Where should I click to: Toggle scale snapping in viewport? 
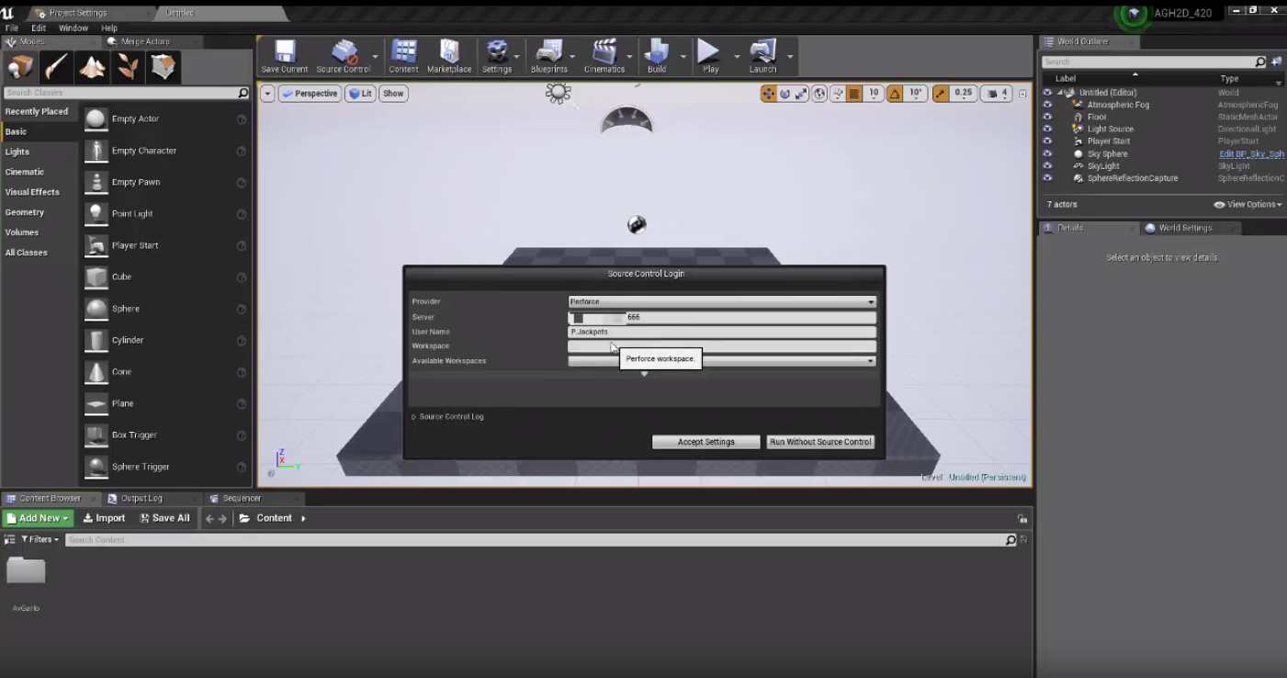(x=941, y=94)
